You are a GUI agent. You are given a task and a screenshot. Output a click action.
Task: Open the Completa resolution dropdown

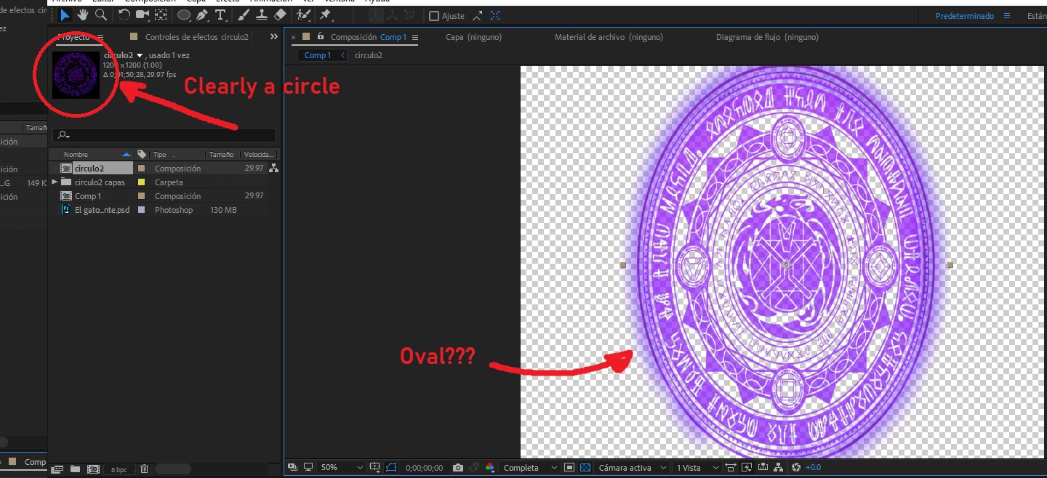coord(531,468)
